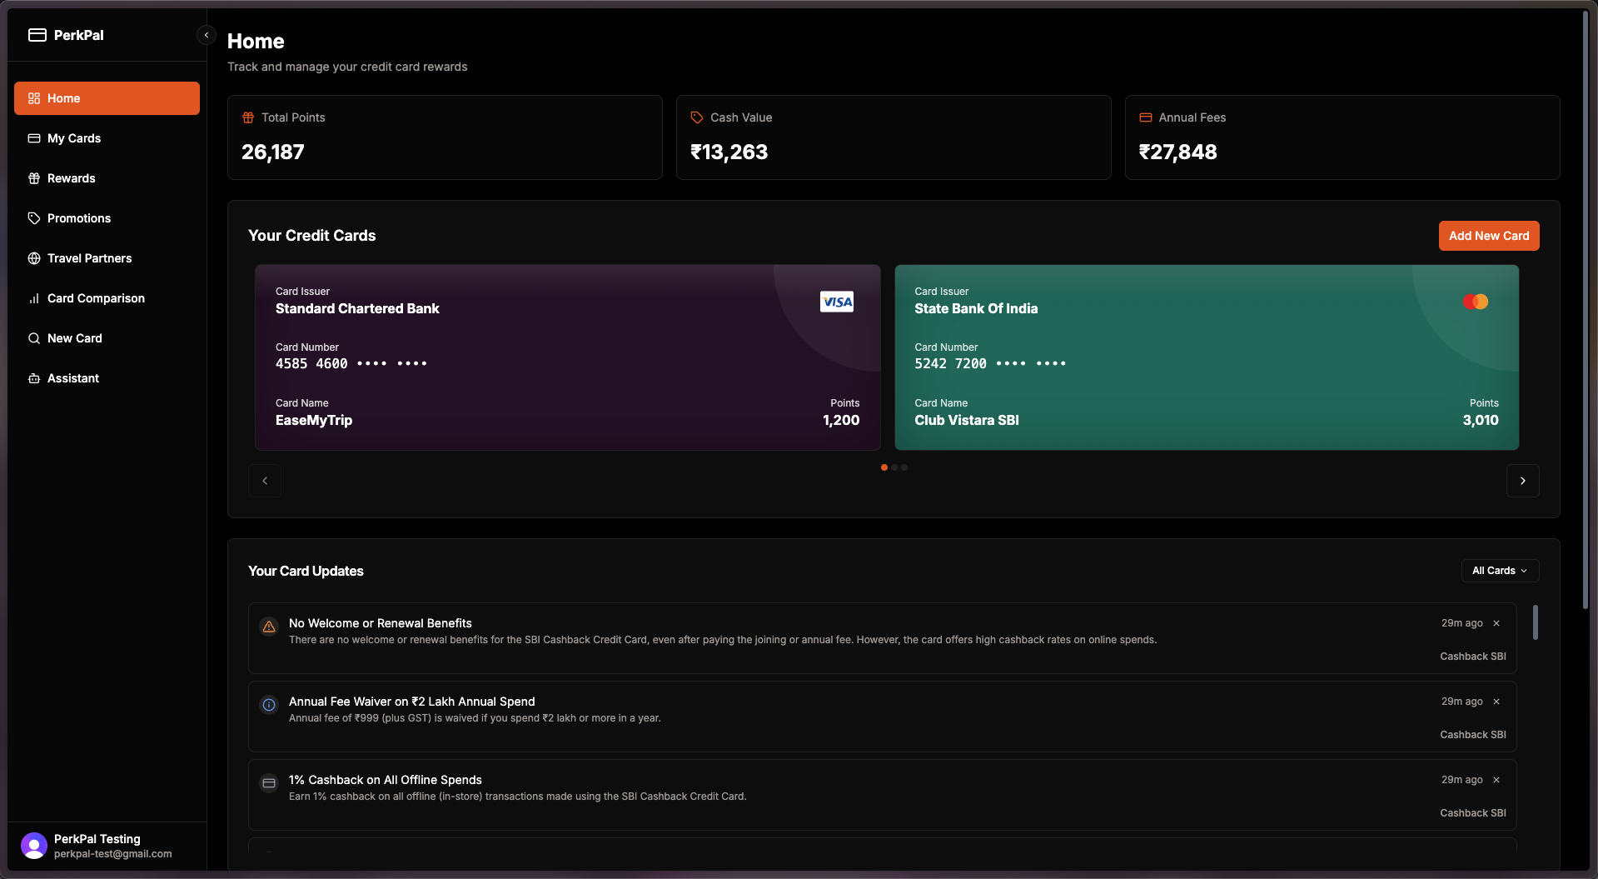This screenshot has width=1598, height=879.
Task: Open the My Cards page
Action: coord(74,138)
